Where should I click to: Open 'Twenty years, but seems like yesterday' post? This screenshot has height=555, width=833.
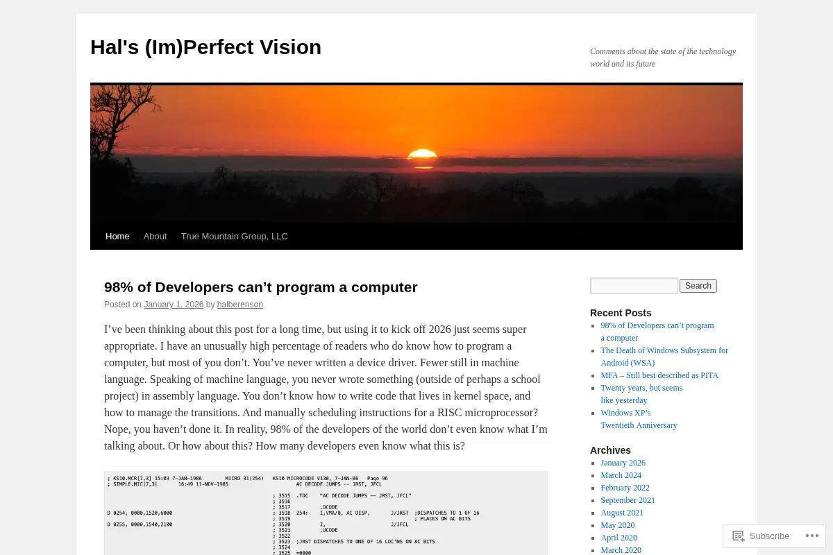coord(641,394)
